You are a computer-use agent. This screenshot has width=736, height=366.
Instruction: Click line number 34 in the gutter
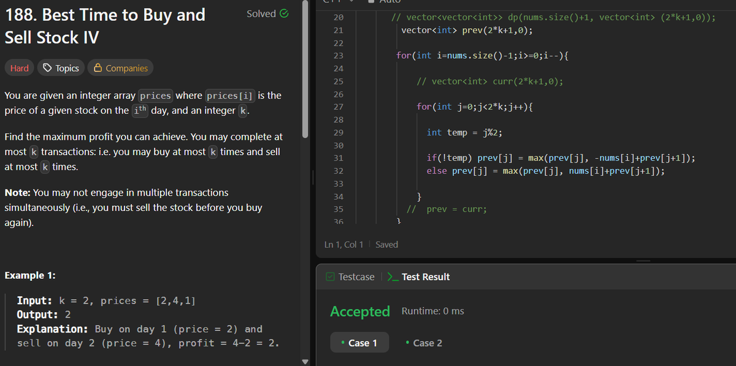339,197
